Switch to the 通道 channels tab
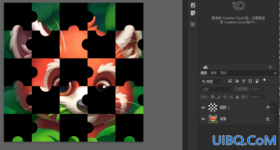Screen dimensions: 280x150 click(214, 73)
